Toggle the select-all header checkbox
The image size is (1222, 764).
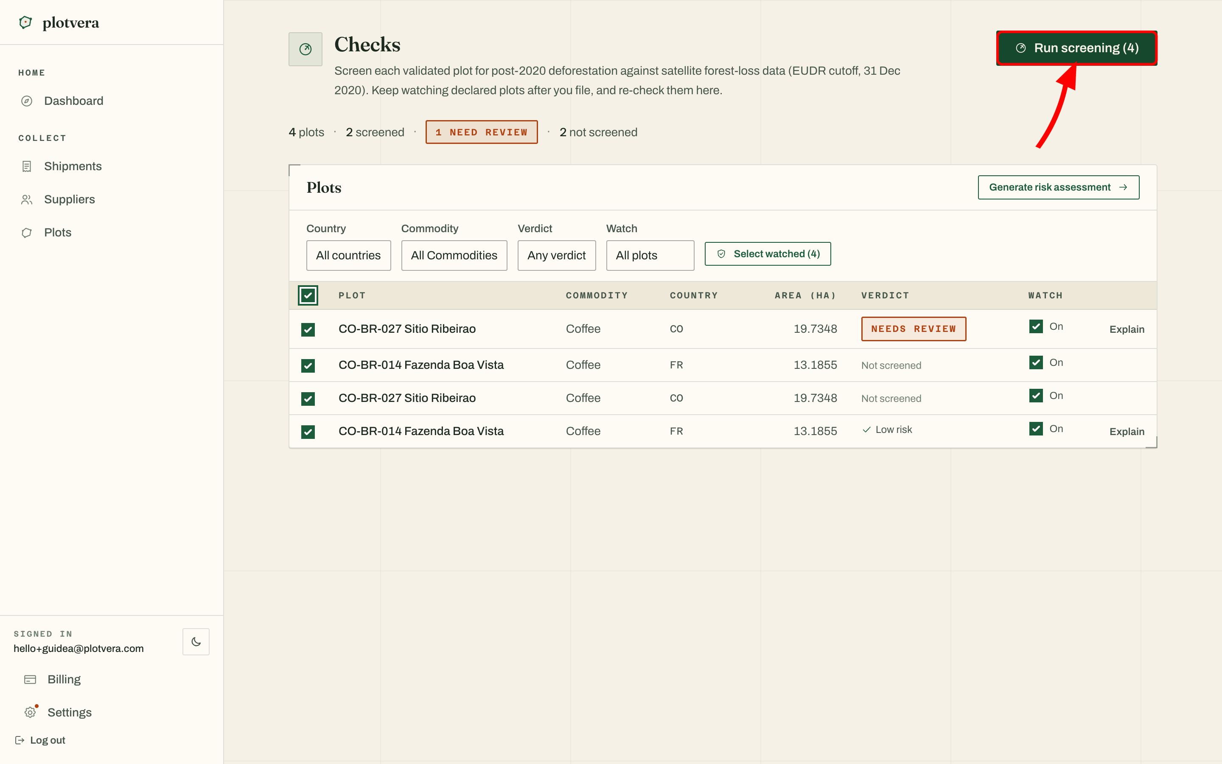pyautogui.click(x=308, y=295)
